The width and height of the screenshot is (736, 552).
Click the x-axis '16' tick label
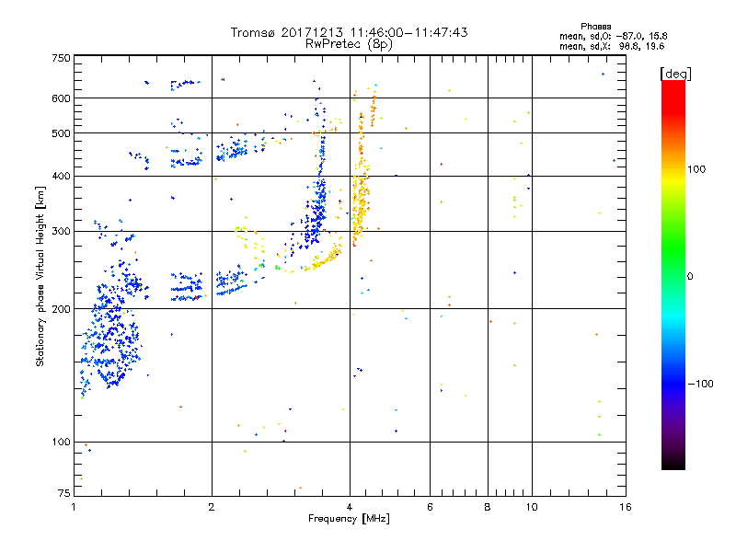[626, 507]
